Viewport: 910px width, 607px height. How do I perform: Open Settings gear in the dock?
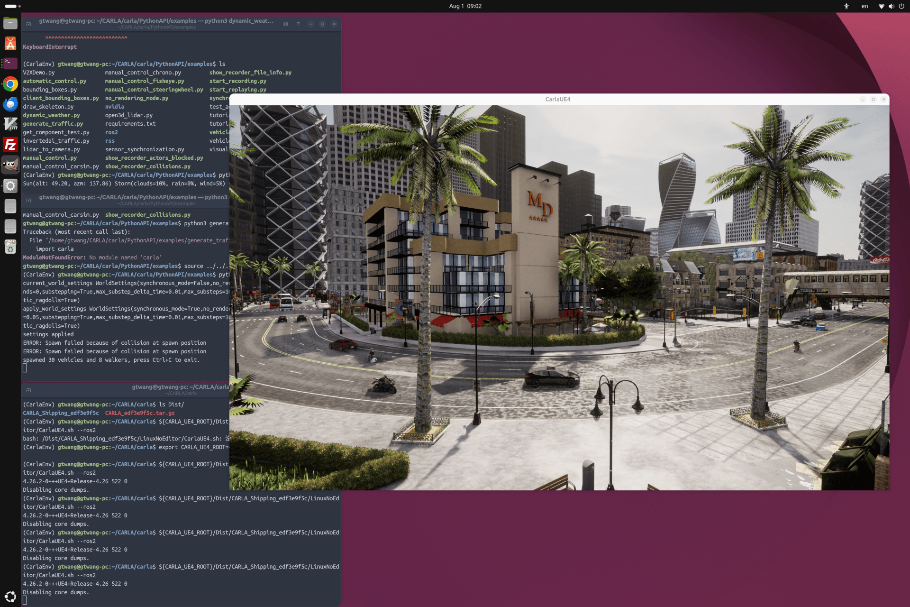pyautogui.click(x=10, y=185)
